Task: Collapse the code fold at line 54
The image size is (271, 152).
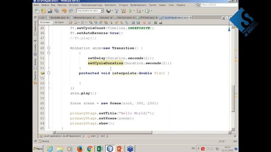Action: click(x=49, y=73)
